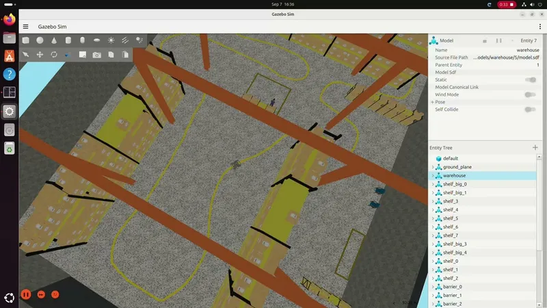Expand the shelf_big_0 tree node

coord(433,184)
